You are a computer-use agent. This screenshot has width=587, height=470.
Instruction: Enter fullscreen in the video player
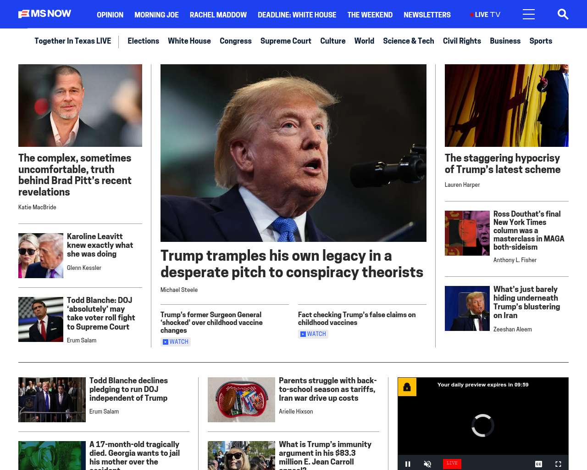point(558,464)
